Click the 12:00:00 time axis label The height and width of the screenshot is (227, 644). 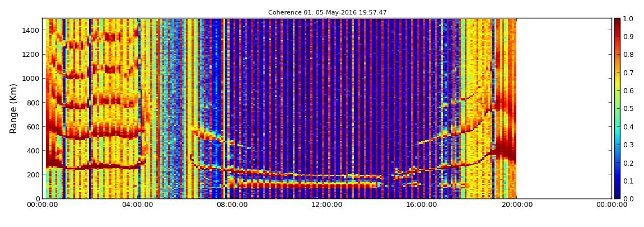pyautogui.click(x=328, y=205)
